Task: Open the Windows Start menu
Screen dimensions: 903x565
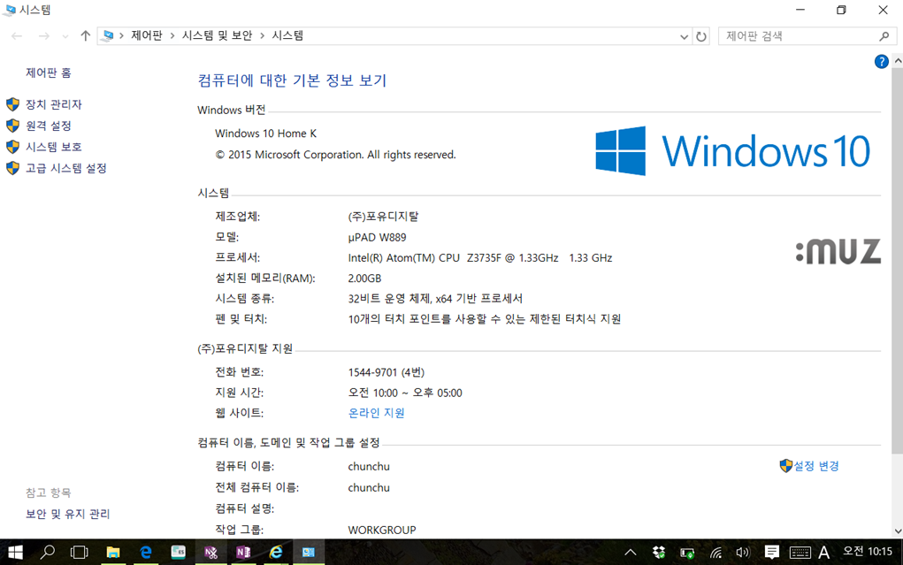Action: [x=15, y=553]
